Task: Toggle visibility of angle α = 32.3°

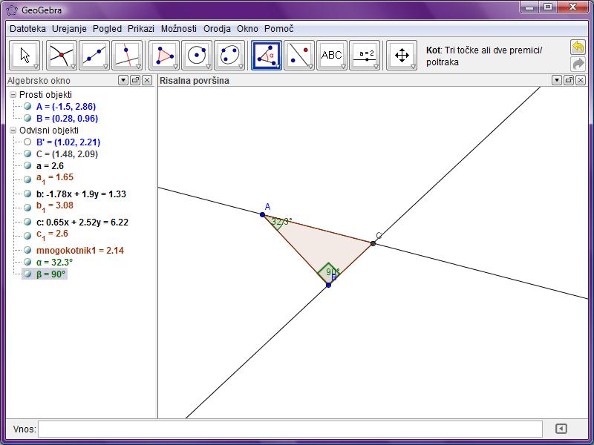Action: click(27, 262)
